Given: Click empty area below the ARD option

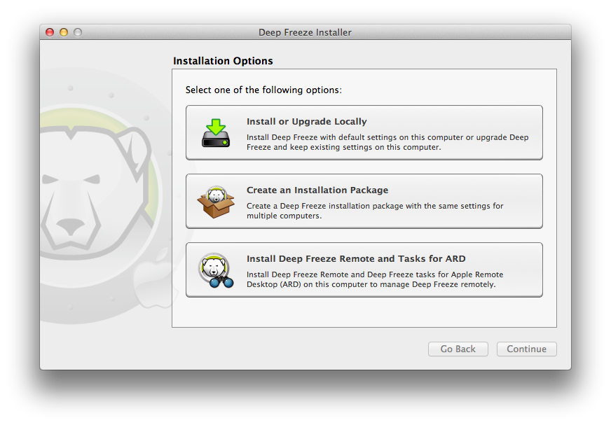Looking at the screenshot, I should (364, 312).
